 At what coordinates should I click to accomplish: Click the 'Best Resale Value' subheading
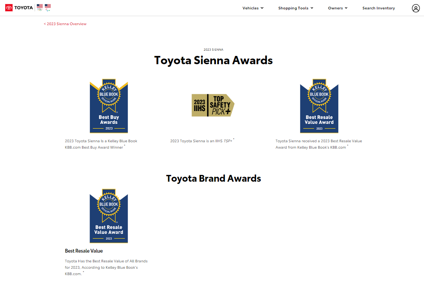(x=84, y=251)
